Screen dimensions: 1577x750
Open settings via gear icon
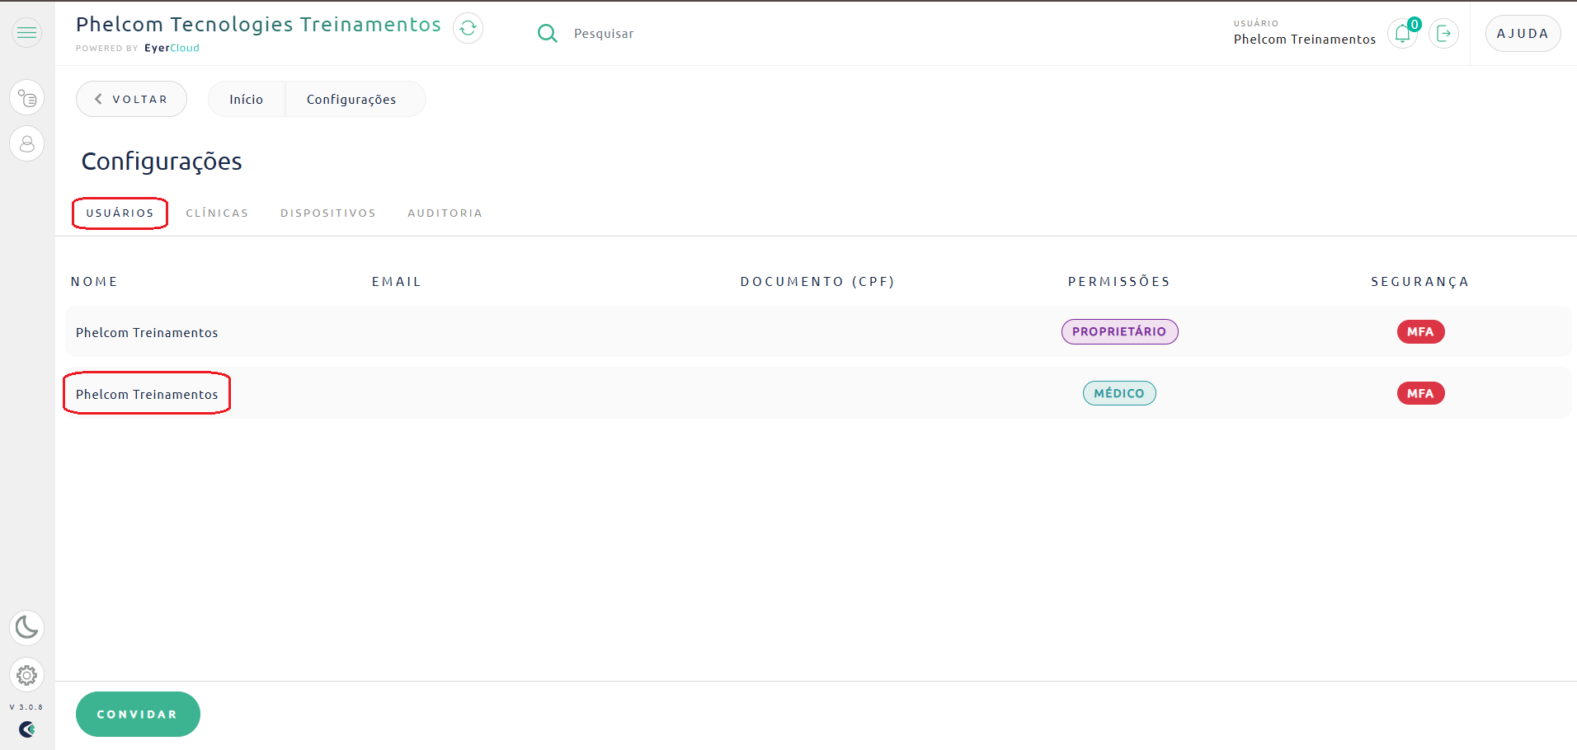pyautogui.click(x=27, y=676)
